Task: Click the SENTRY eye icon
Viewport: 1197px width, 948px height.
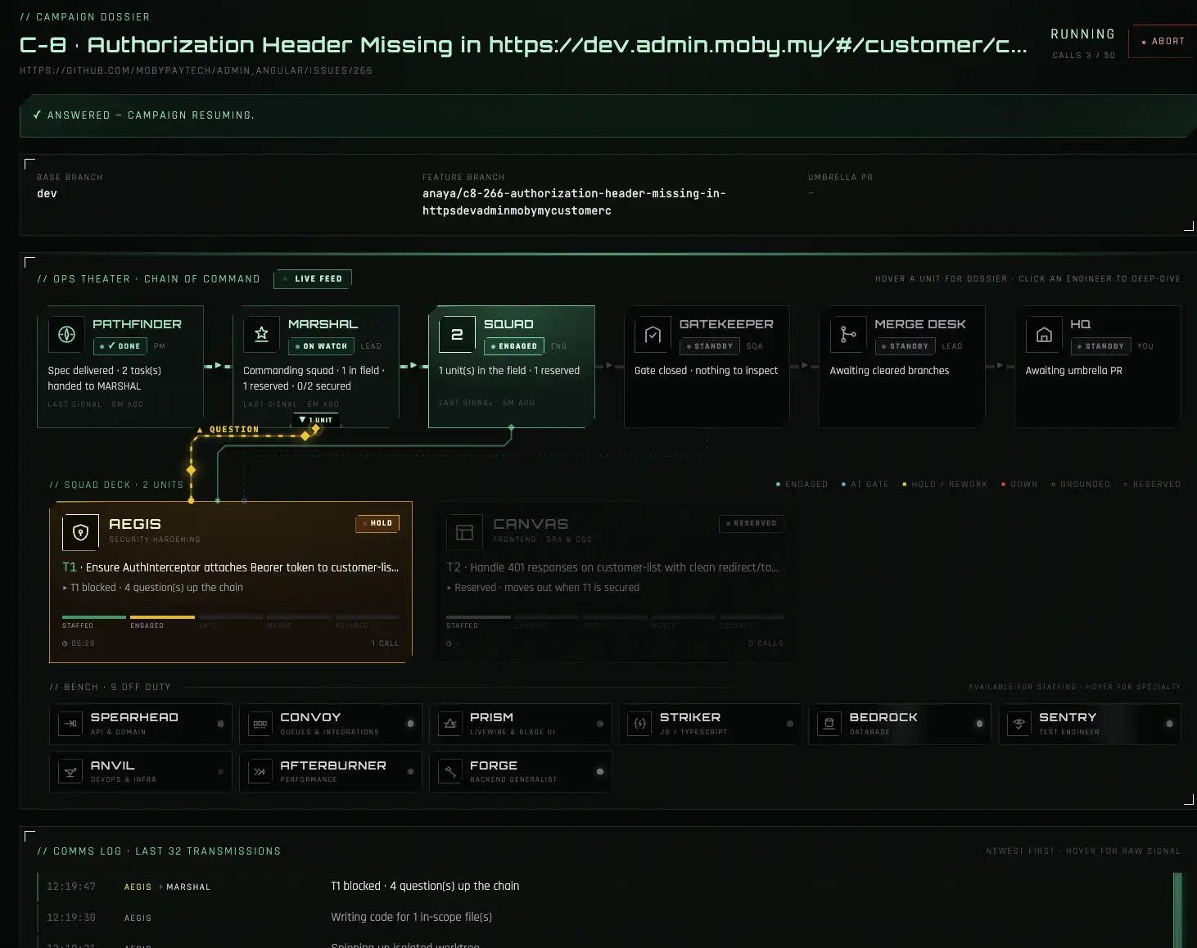Action: 1019,724
